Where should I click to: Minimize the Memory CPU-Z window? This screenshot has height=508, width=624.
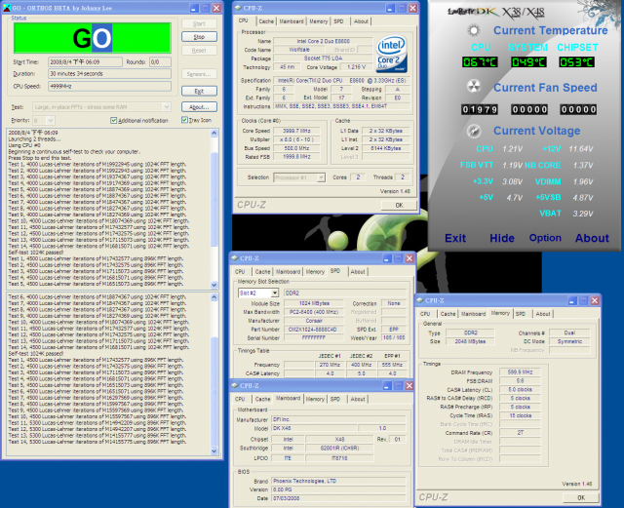(x=572, y=300)
